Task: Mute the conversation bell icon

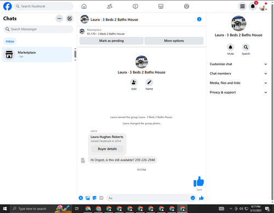Action: (x=231, y=47)
